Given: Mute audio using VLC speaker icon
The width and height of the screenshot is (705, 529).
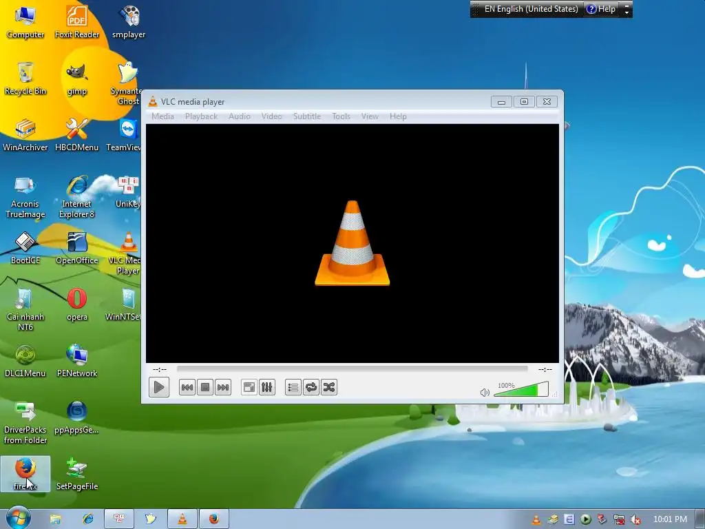Looking at the screenshot, I should (x=485, y=393).
